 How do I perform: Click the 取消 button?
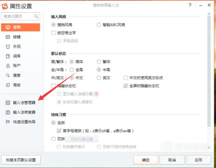[x=172, y=160]
